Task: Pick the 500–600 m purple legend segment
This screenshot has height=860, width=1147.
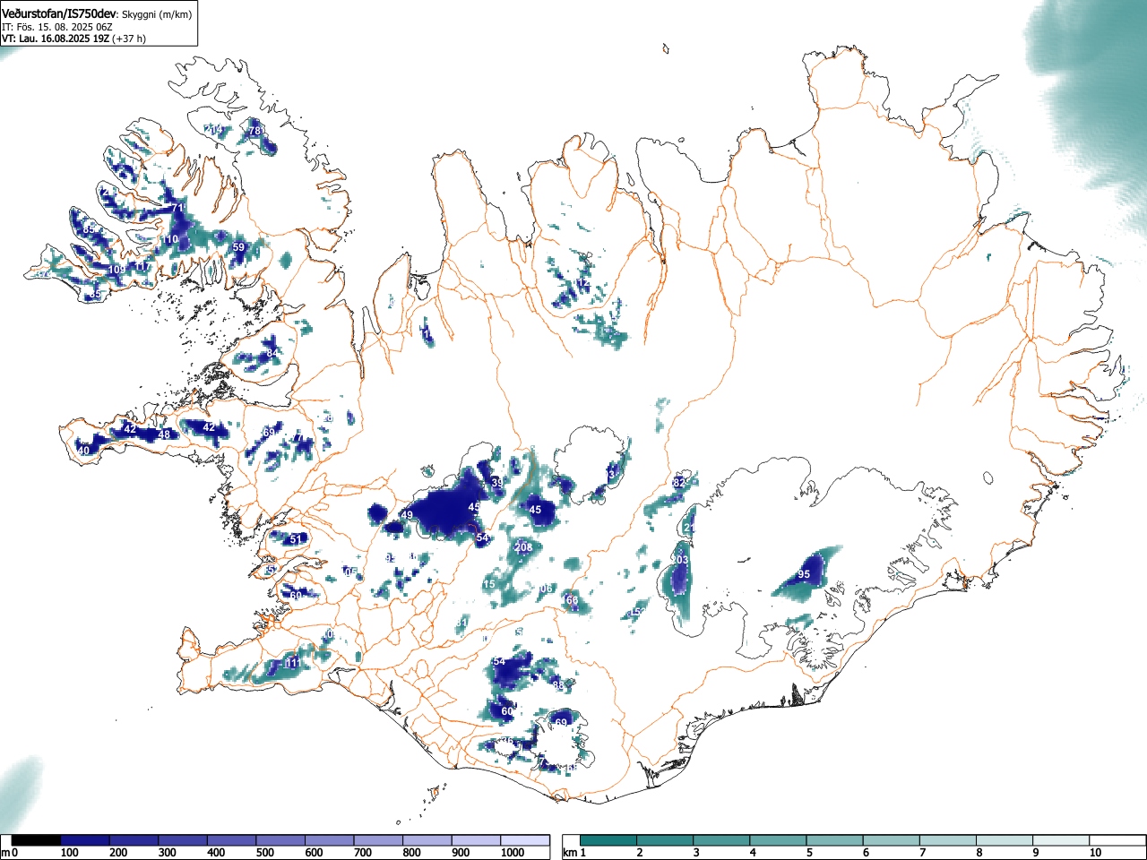Action: point(280,840)
